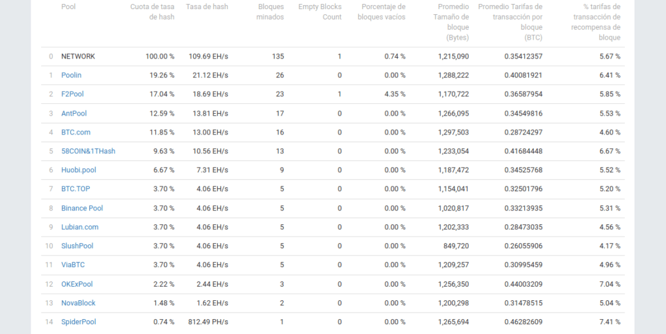
Task: Open the Lubian.com pool link
Action: tap(79, 227)
